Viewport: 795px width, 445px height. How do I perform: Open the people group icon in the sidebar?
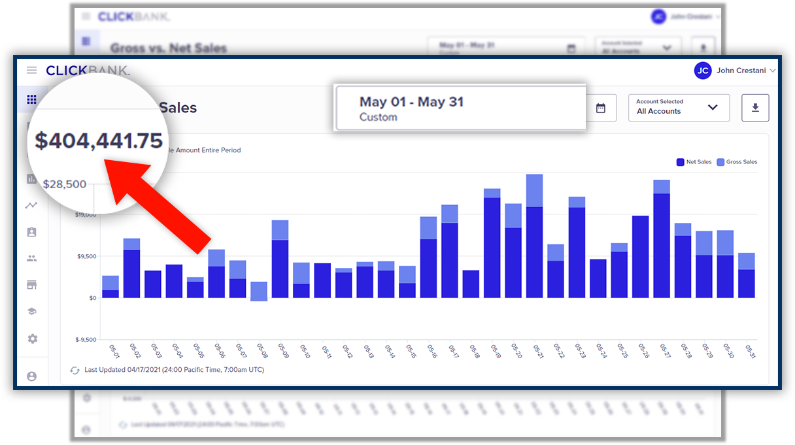click(31, 258)
